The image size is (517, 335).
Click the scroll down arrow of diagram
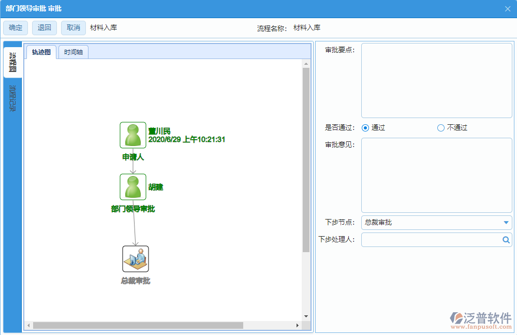306,316
